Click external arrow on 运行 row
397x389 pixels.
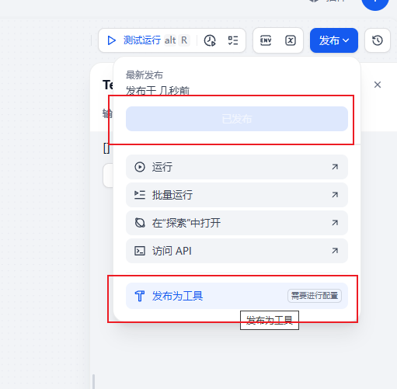[335, 167]
